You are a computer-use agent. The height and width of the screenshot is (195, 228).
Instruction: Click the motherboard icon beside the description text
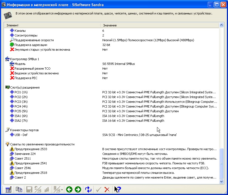click(x=8, y=15)
